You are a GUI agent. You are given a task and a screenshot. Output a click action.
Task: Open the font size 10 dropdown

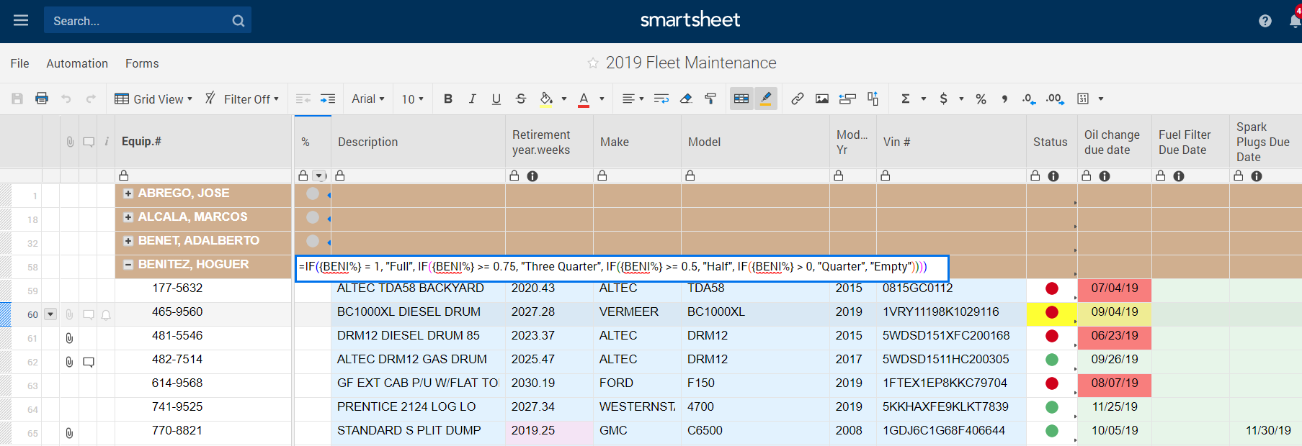click(x=413, y=99)
